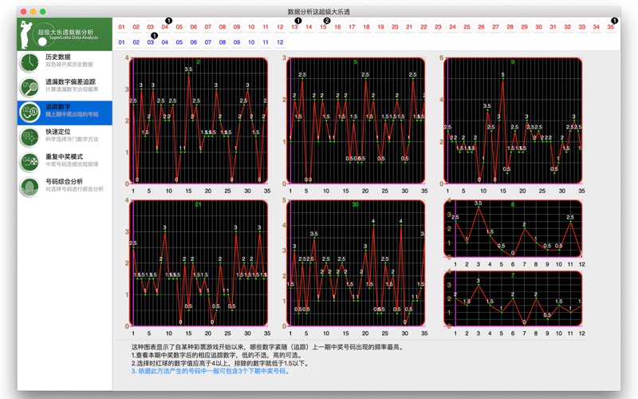638x399 pixels.
Task: Click the window title 数据分析这超级大乐透
Action: coord(318,12)
